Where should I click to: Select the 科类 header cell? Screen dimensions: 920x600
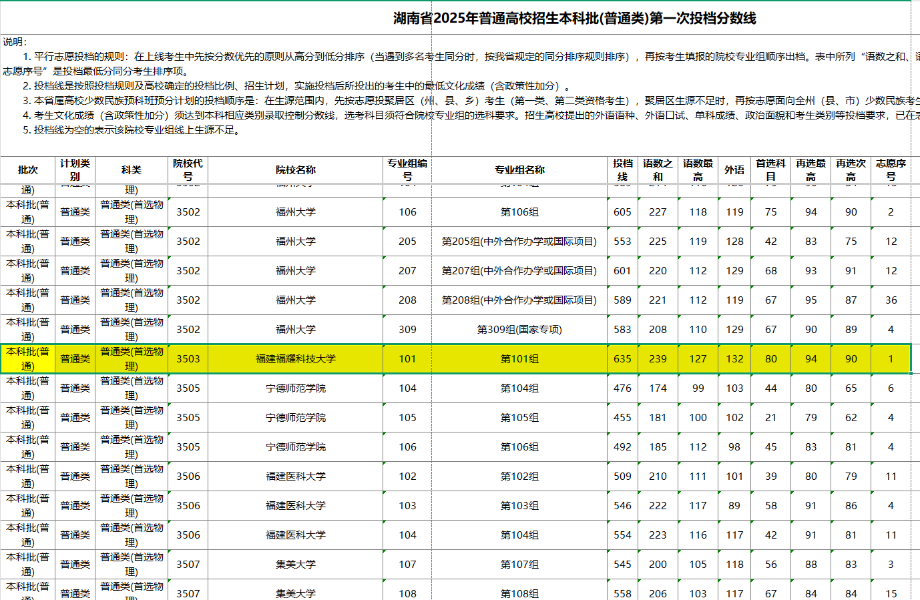(132, 170)
